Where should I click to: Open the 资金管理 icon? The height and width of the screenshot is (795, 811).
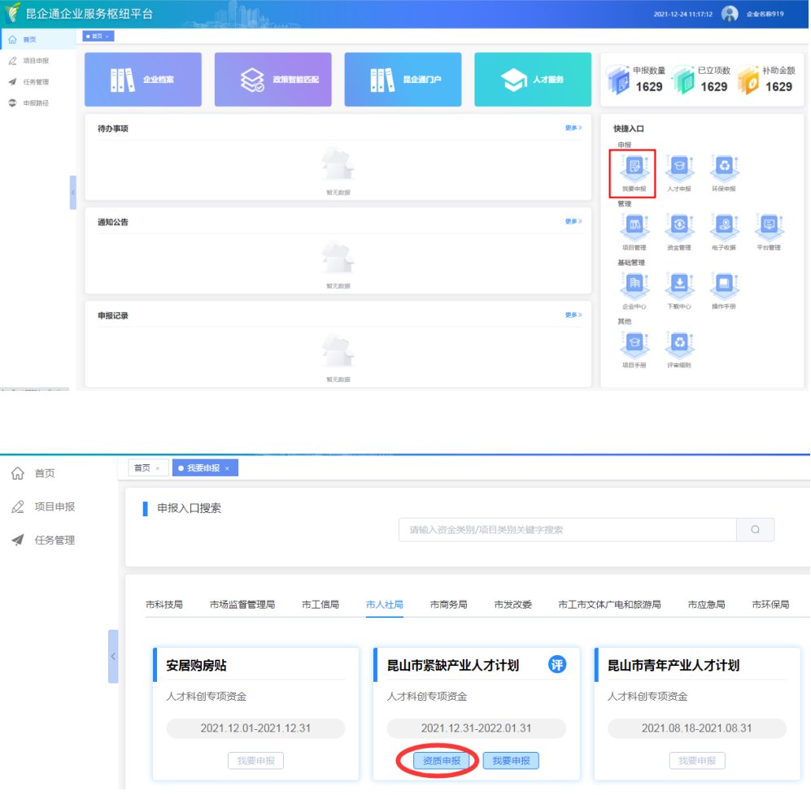pos(678,226)
